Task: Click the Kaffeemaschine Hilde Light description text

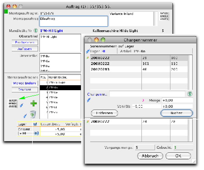Action: click(x=115, y=31)
